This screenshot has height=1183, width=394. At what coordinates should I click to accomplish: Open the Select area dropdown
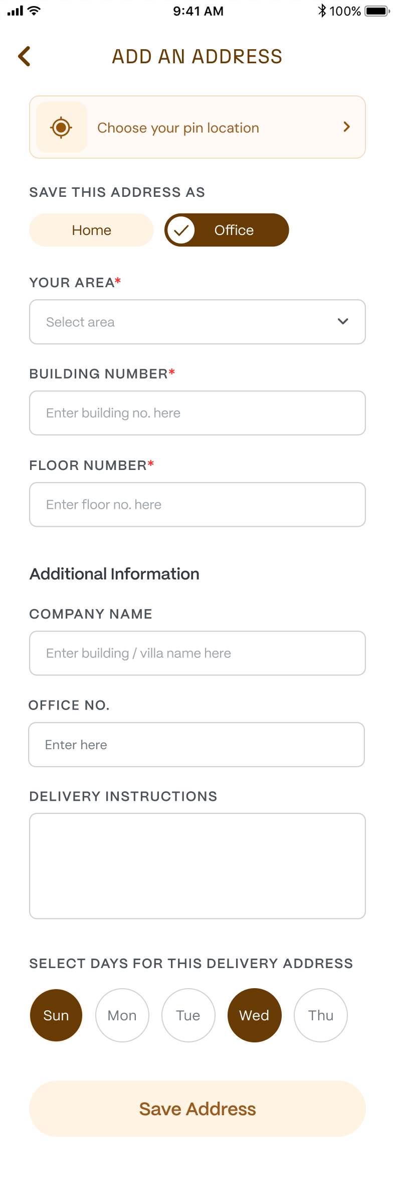coord(197,321)
